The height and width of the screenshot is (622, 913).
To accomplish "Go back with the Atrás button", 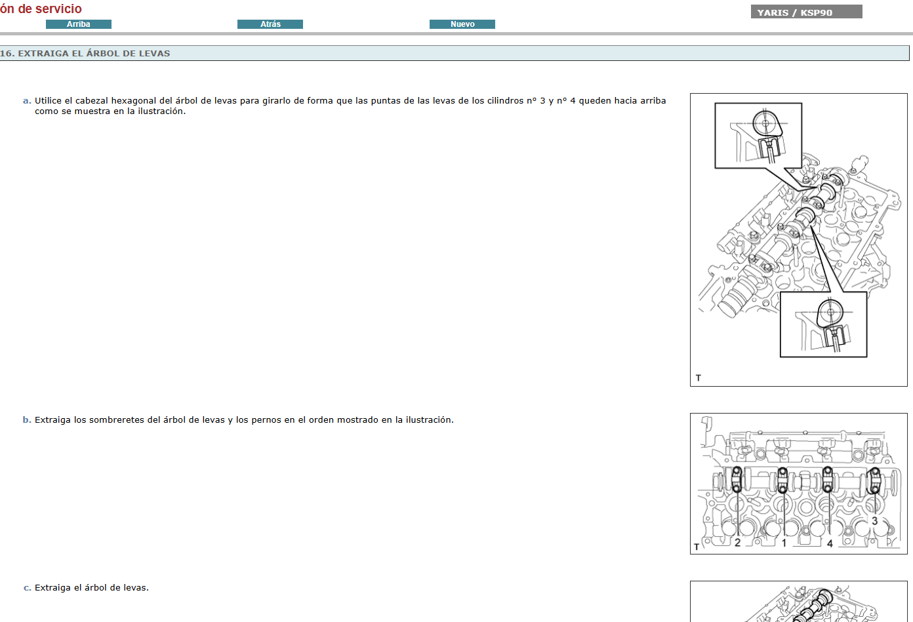I will pyautogui.click(x=270, y=24).
